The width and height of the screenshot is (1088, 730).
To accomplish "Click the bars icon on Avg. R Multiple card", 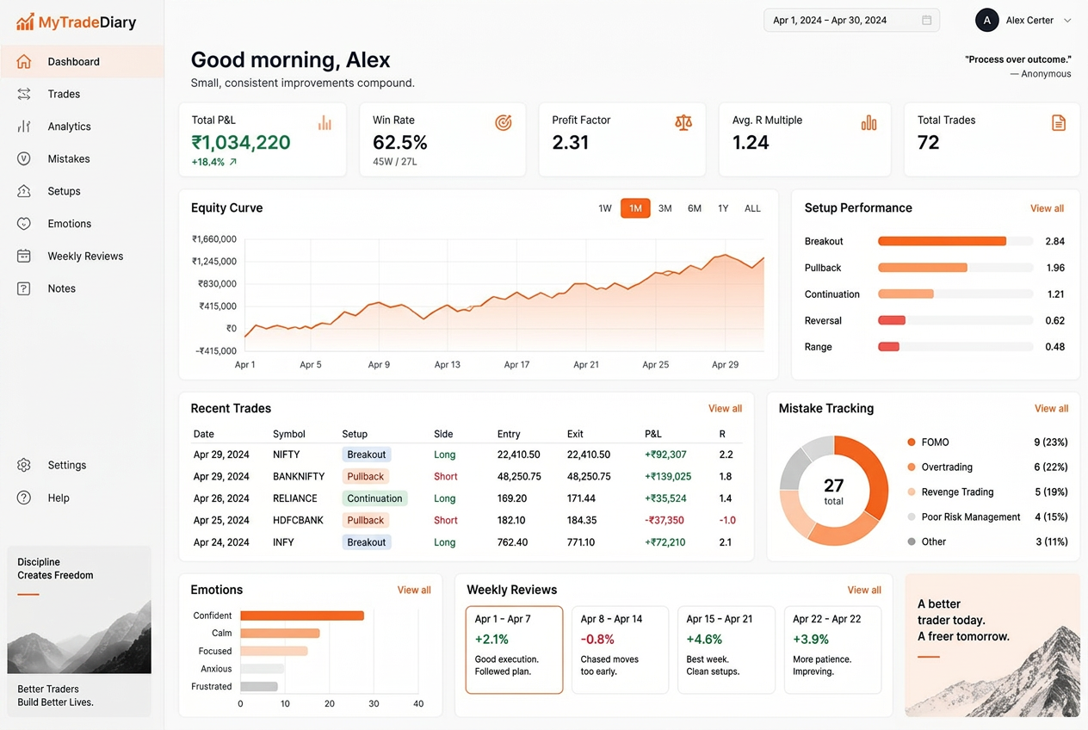I will tap(869, 123).
